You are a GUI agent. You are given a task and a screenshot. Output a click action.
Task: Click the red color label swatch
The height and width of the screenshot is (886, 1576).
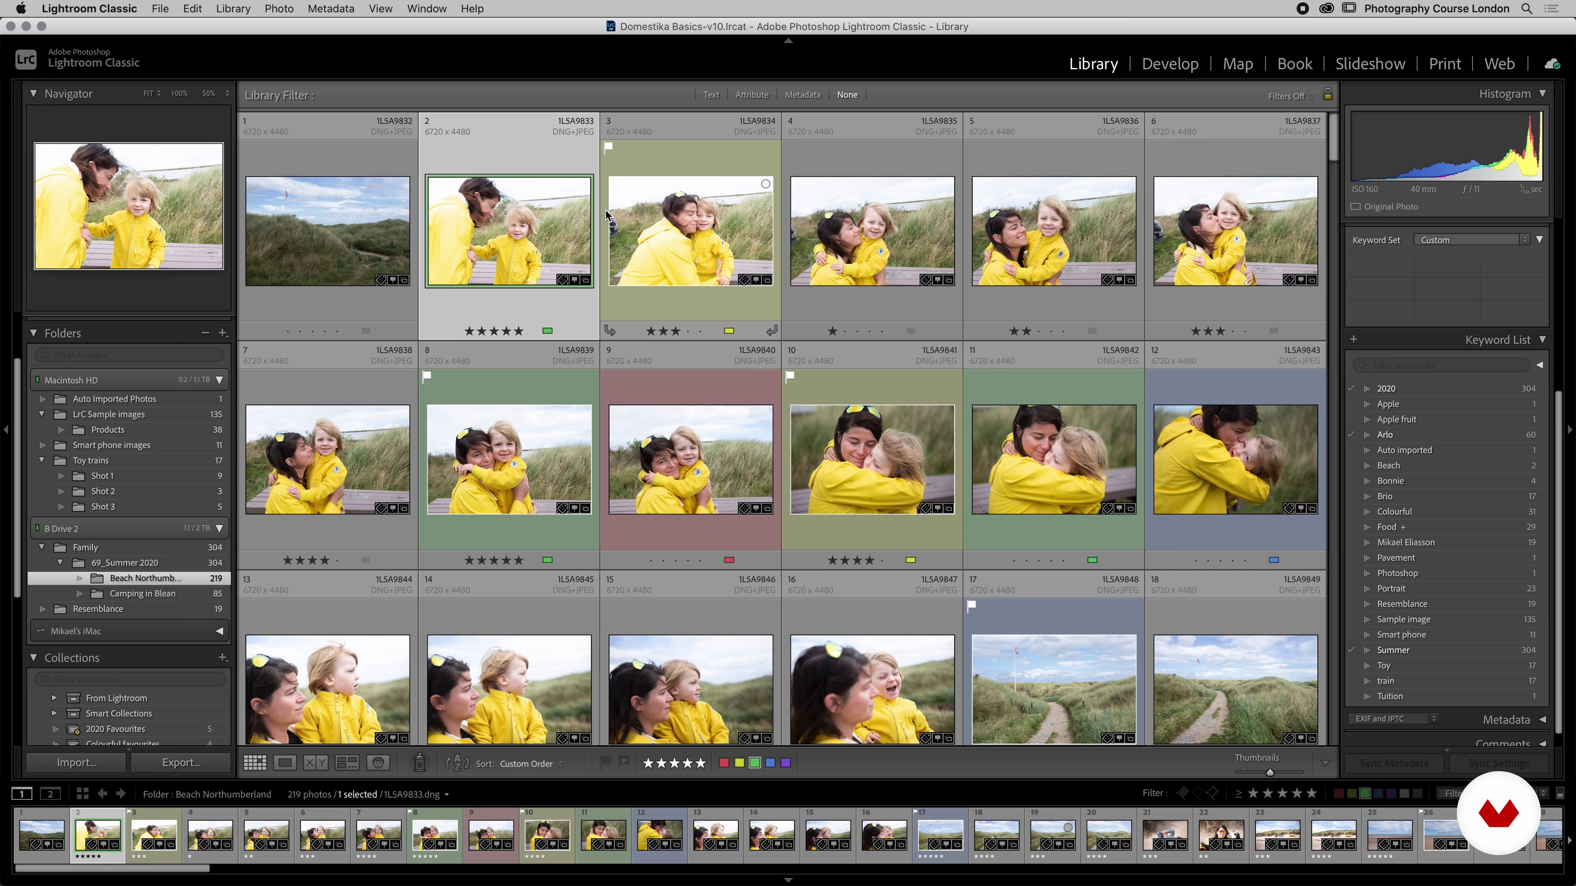(x=724, y=763)
